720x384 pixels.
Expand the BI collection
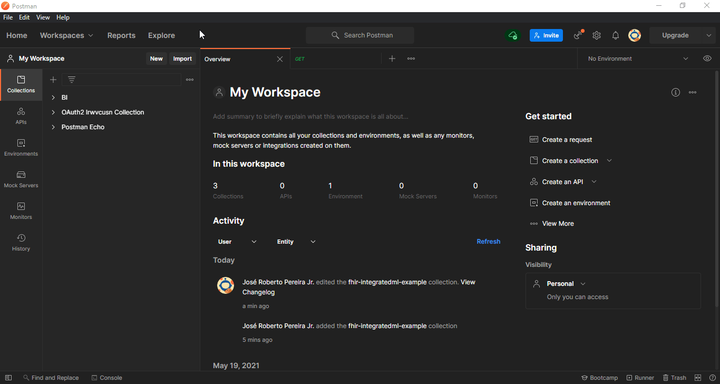tap(53, 98)
